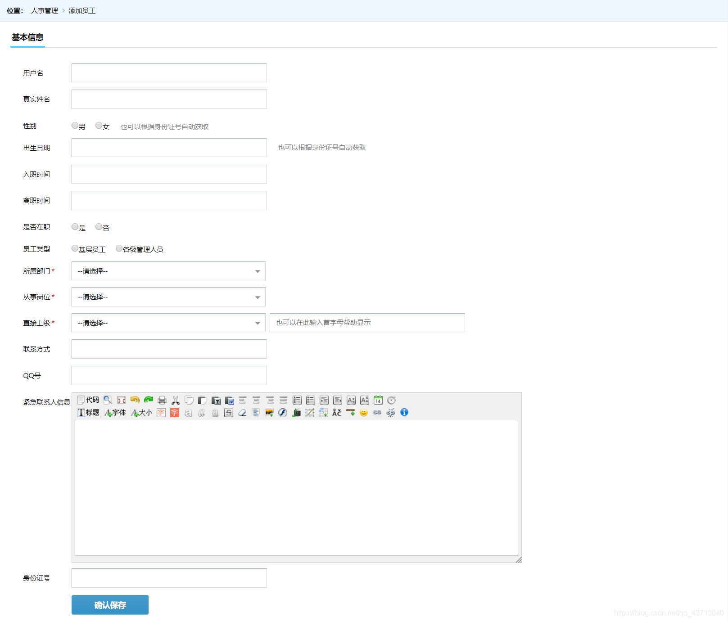
Task: Insert current date with calendar icon
Action: (x=378, y=400)
